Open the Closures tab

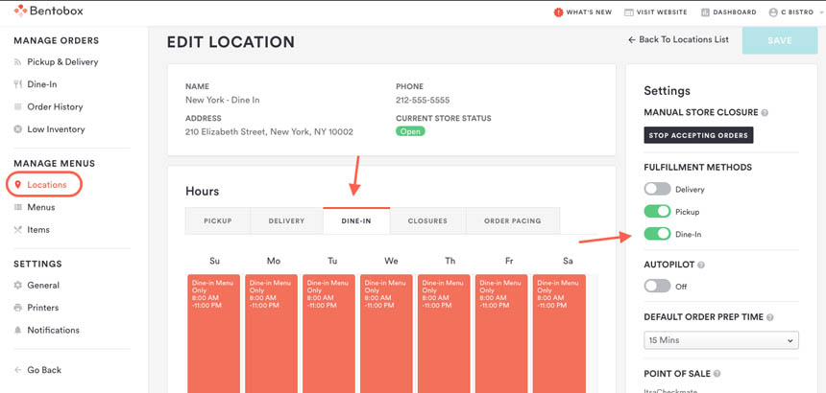[427, 221]
